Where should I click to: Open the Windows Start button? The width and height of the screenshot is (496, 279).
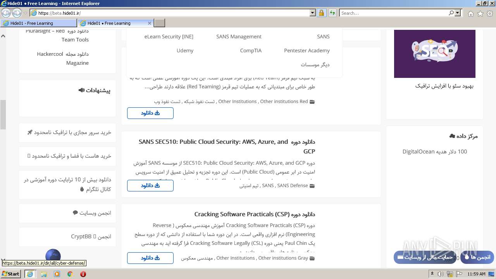pyautogui.click(x=11, y=274)
